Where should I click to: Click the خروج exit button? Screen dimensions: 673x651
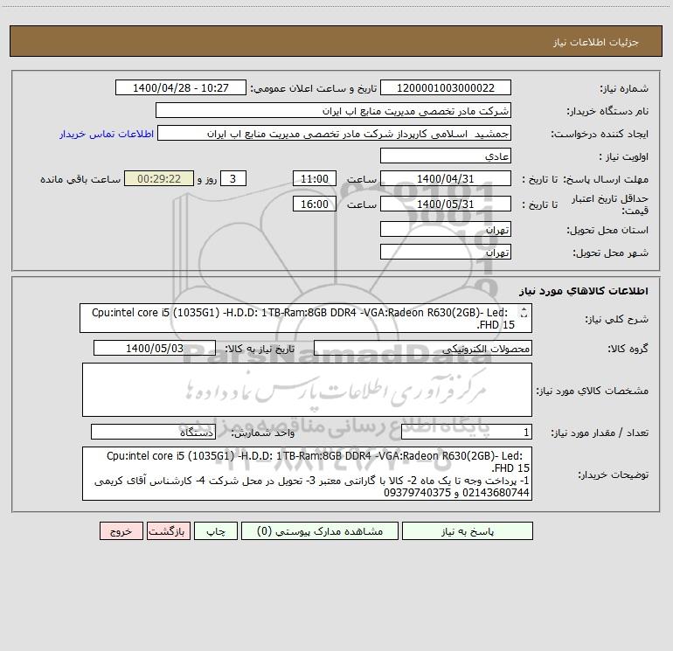121,530
